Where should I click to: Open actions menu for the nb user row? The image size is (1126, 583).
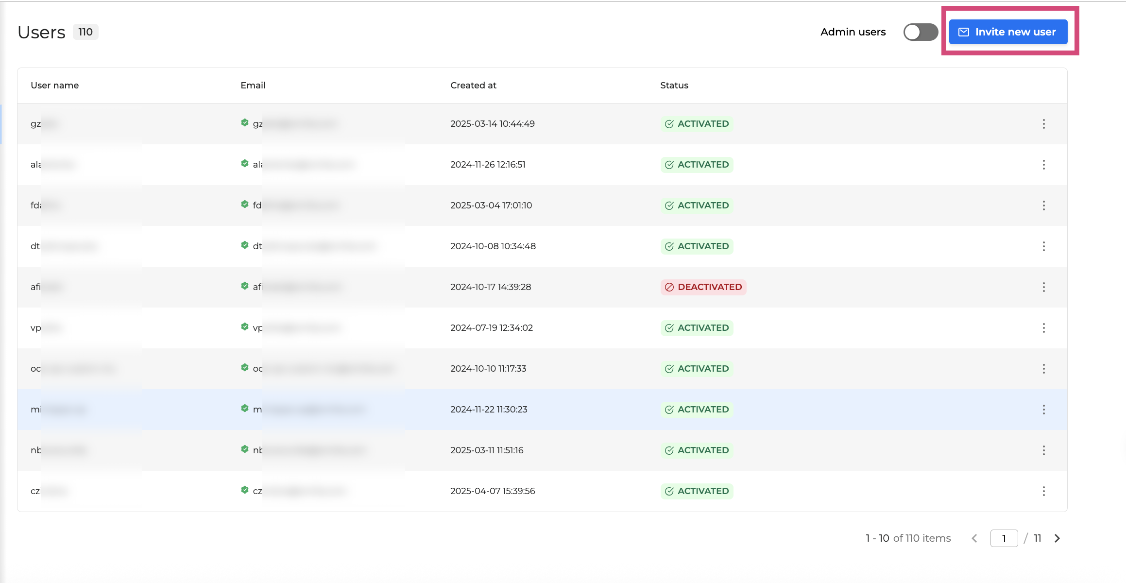[1043, 450]
